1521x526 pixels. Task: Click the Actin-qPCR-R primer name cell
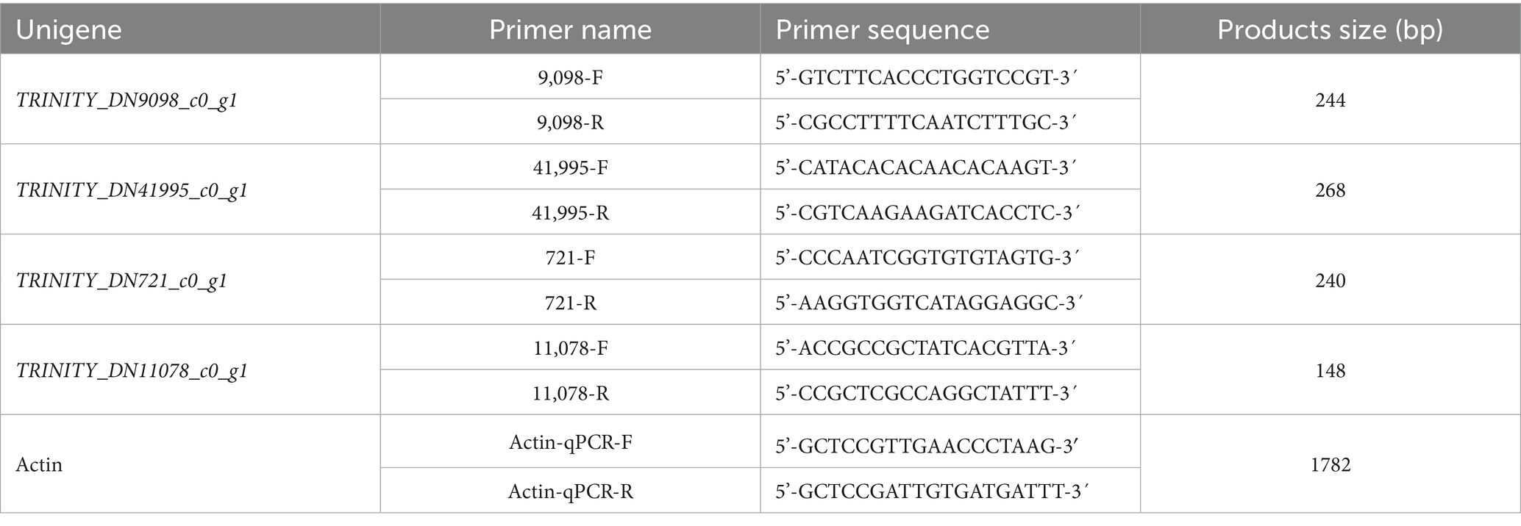pos(570,491)
